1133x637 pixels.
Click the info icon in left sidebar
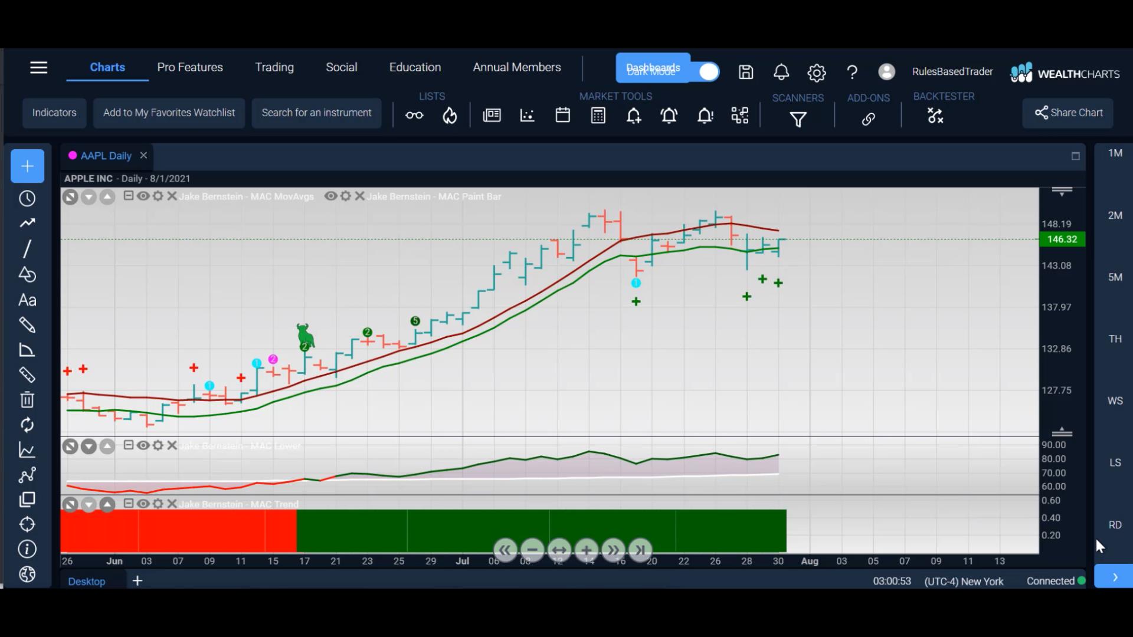point(27,549)
